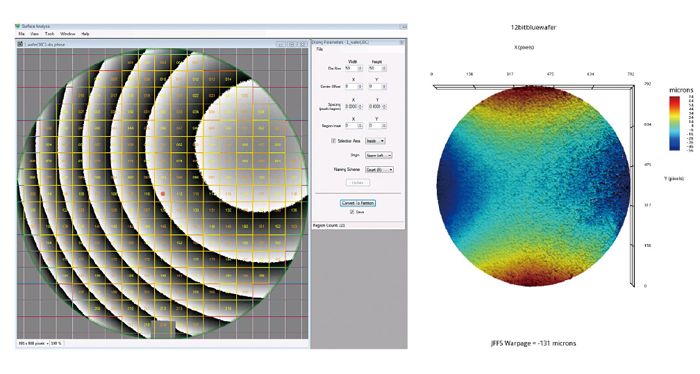Click the Surface Analysis application icon
The image size is (700, 374).
18,26
